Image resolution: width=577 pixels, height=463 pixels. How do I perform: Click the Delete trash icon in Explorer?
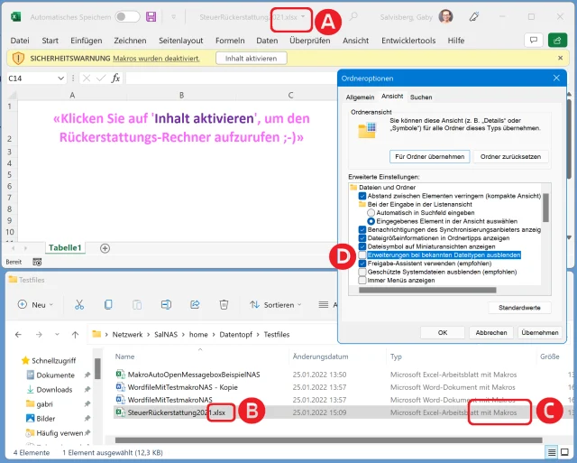click(224, 305)
